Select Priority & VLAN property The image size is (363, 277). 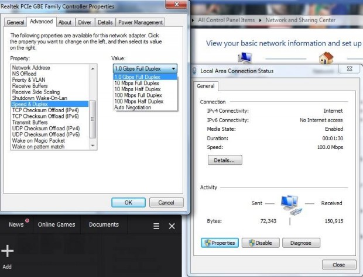[29, 79]
